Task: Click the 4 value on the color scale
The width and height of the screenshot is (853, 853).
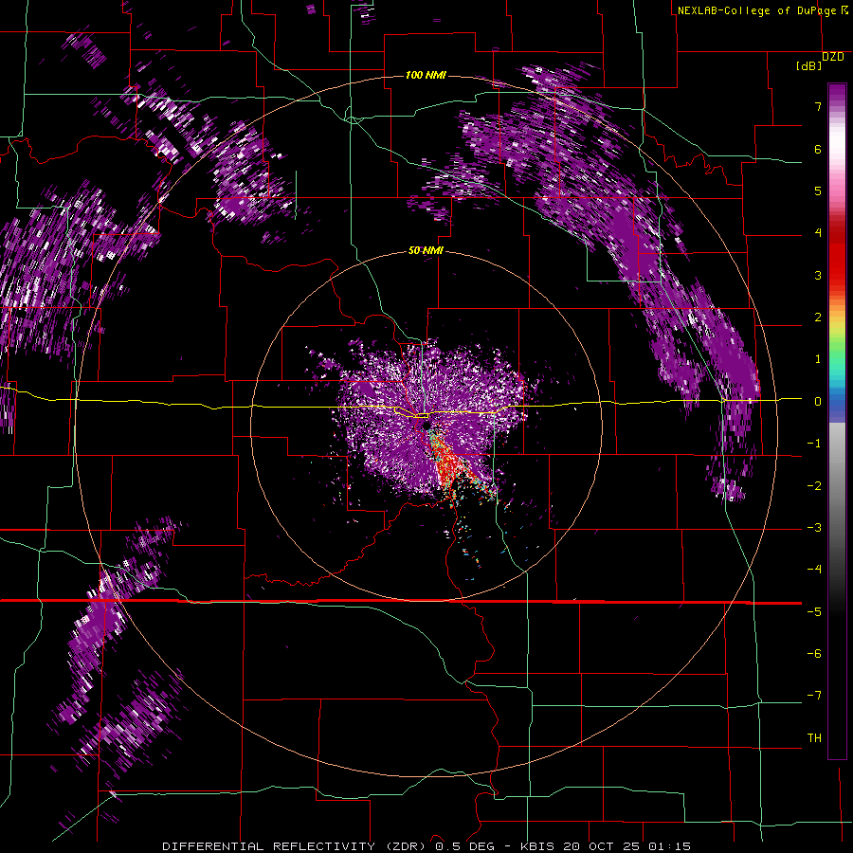Action: 818,233
